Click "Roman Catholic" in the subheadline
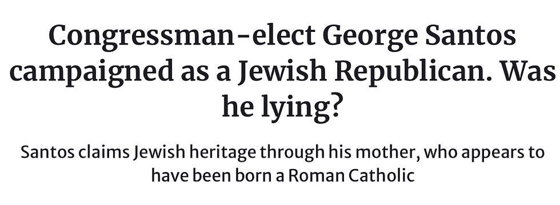 pos(351,175)
